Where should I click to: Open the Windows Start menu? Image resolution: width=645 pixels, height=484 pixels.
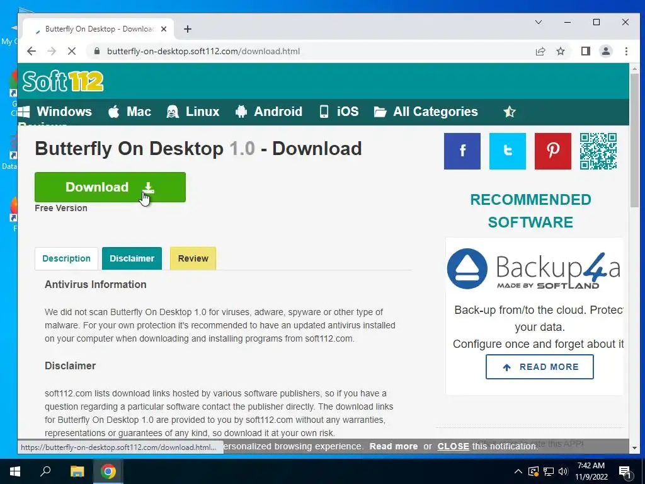(x=15, y=471)
